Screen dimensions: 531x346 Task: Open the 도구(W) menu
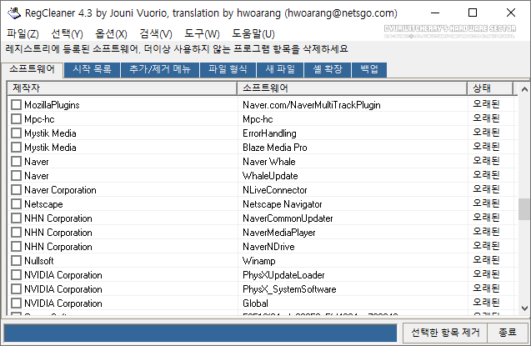(x=202, y=34)
